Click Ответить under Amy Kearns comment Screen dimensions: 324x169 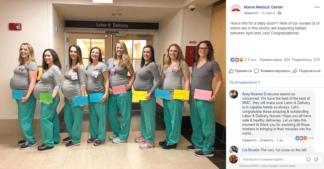267,140
